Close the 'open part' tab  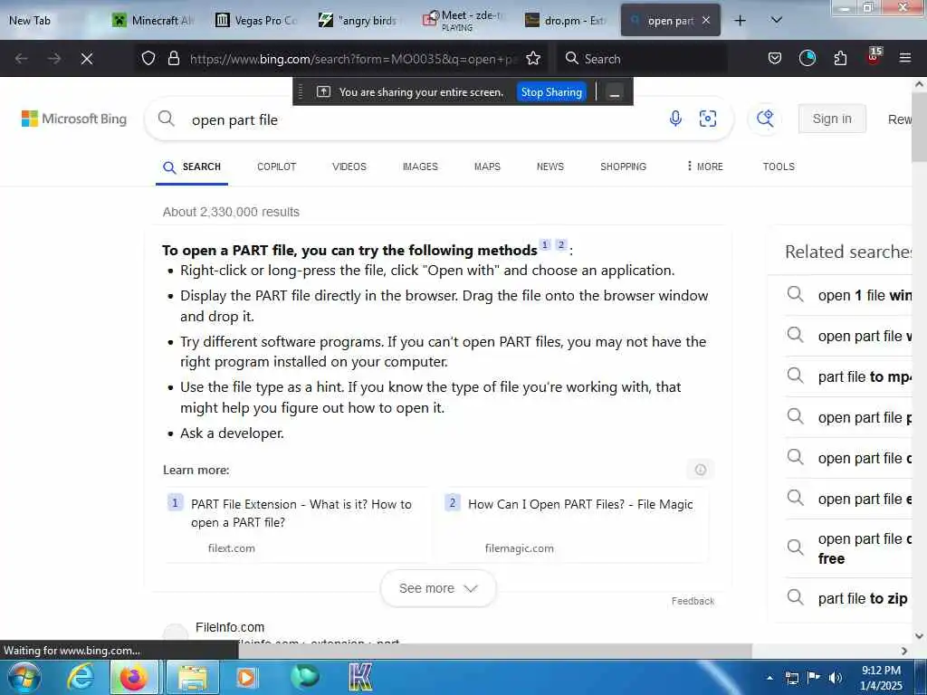point(706,20)
